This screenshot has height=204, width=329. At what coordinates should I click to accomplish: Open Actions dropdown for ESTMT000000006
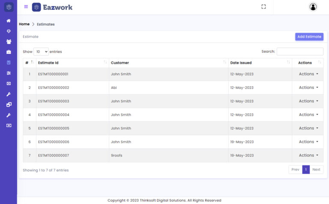tap(308, 142)
